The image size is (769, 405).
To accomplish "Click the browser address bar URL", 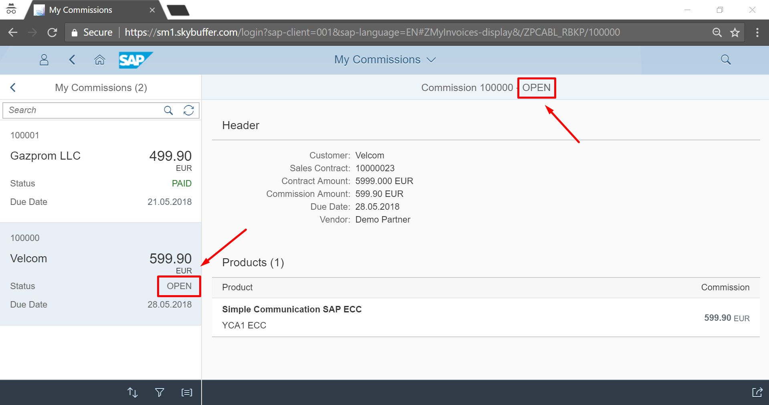I will pyautogui.click(x=372, y=32).
